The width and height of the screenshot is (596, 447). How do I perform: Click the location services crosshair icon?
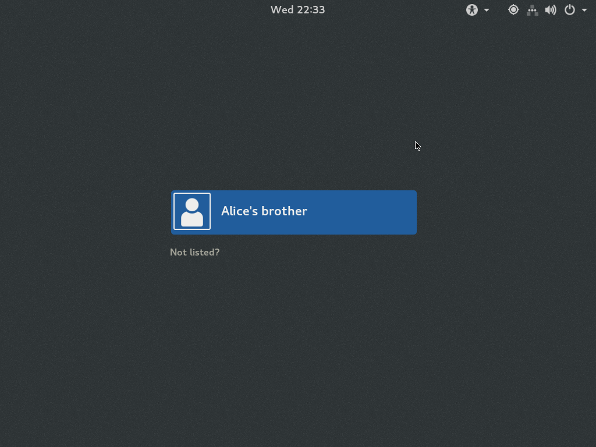coord(513,10)
